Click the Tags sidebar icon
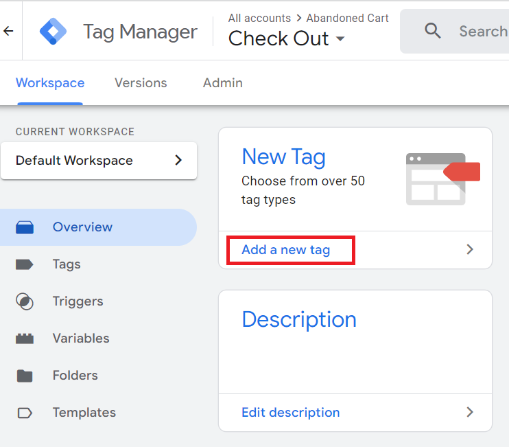 click(25, 264)
